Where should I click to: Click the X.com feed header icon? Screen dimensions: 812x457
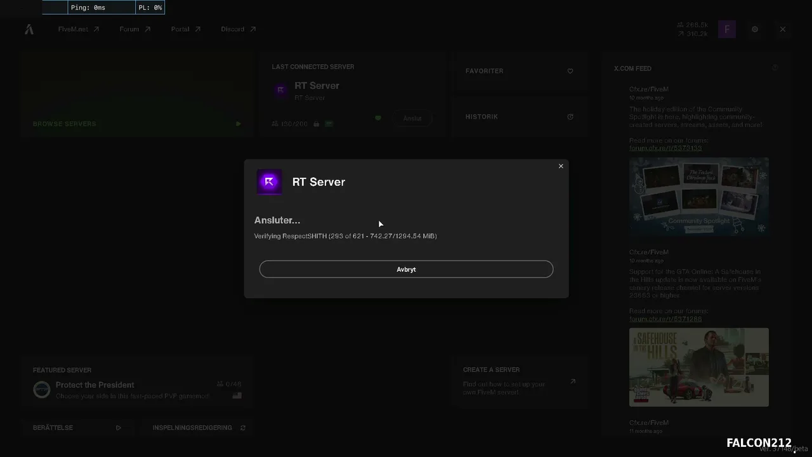click(775, 68)
